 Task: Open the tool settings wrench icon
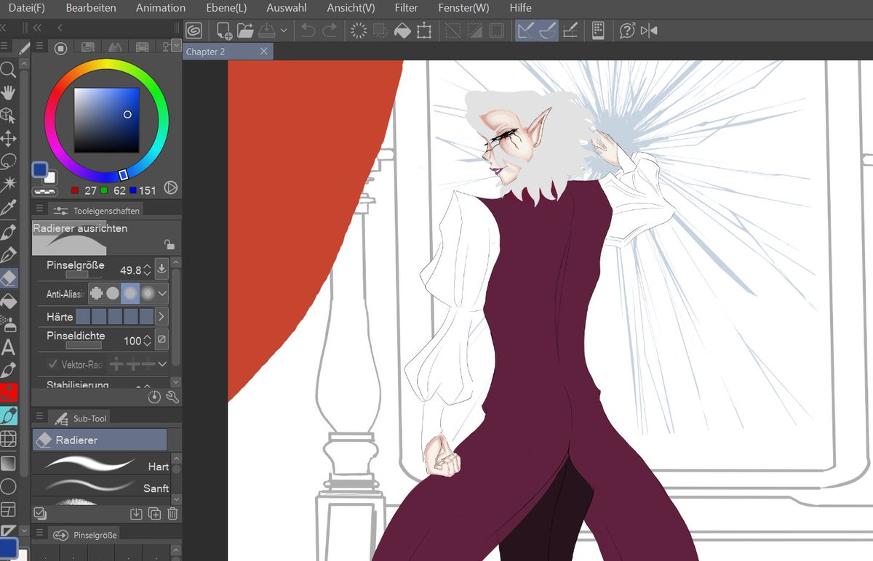172,397
